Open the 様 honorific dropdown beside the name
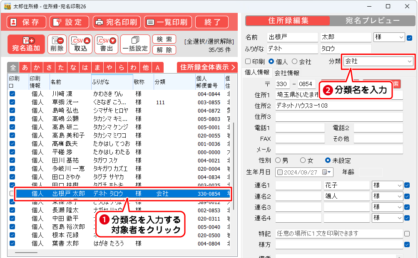This screenshot has width=418, height=258. click(401, 37)
